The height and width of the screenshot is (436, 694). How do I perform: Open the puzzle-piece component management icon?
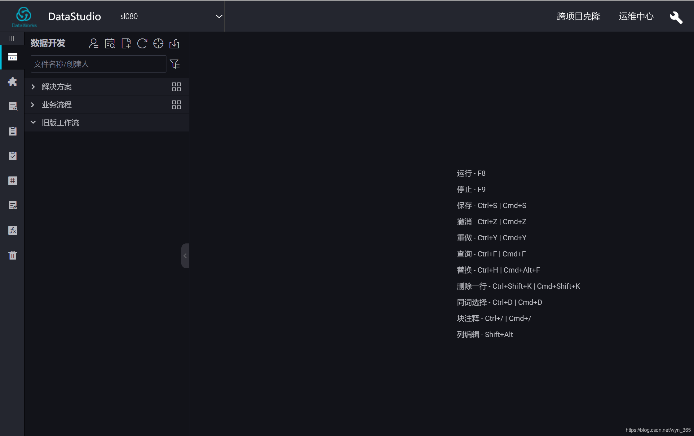[x=12, y=82]
